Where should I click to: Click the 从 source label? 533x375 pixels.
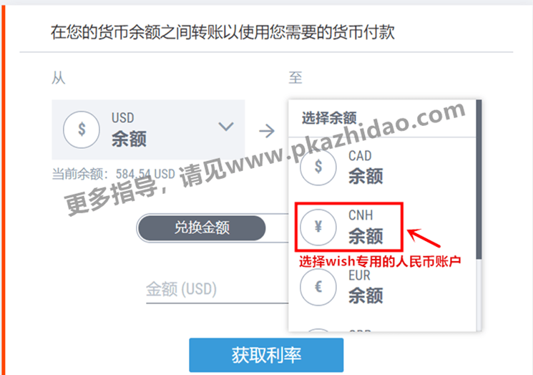coord(59,78)
